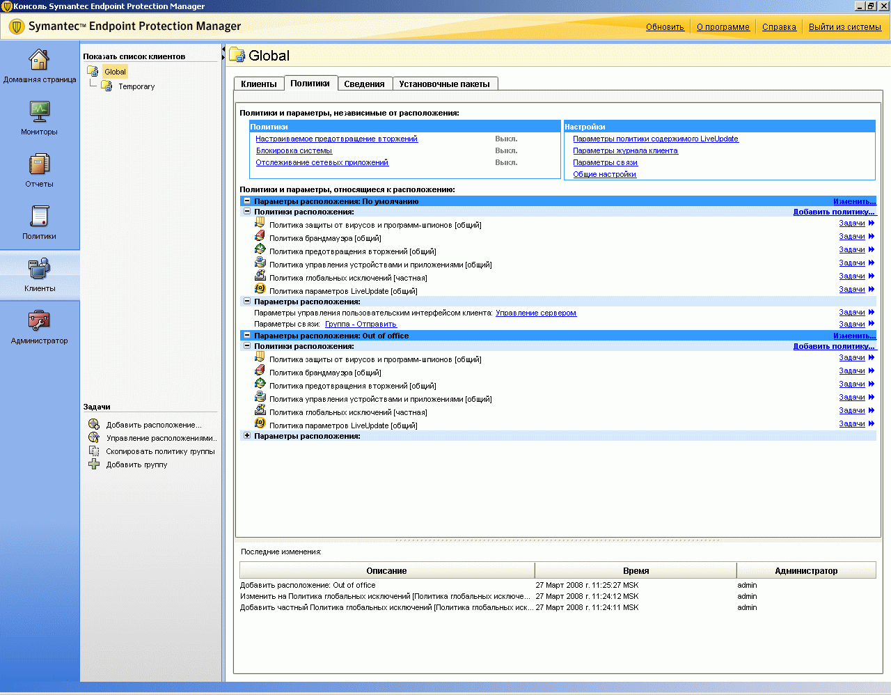This screenshot has height=695, width=891.
Task: Open the Блокировка системы policy link
Action: (294, 150)
